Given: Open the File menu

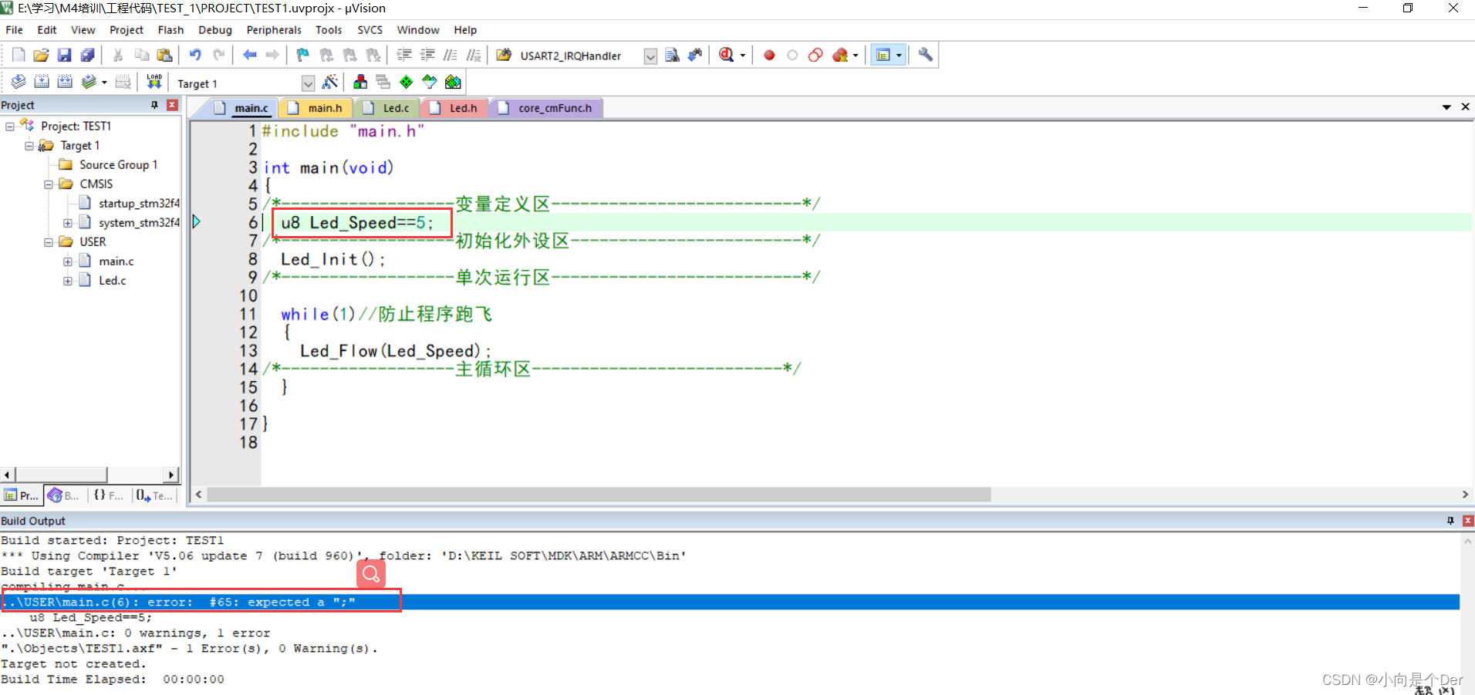Looking at the screenshot, I should pos(14,30).
